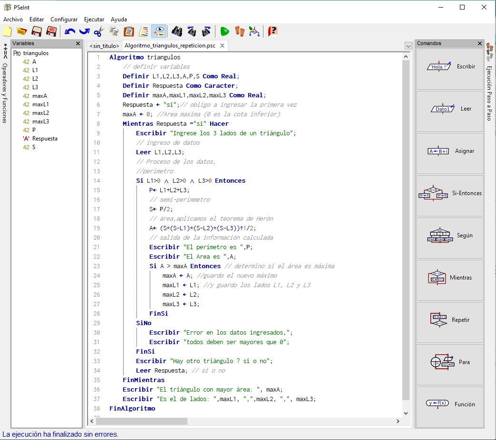Select variable L1 in Variables list
The height and width of the screenshot is (440, 496).
click(x=35, y=70)
